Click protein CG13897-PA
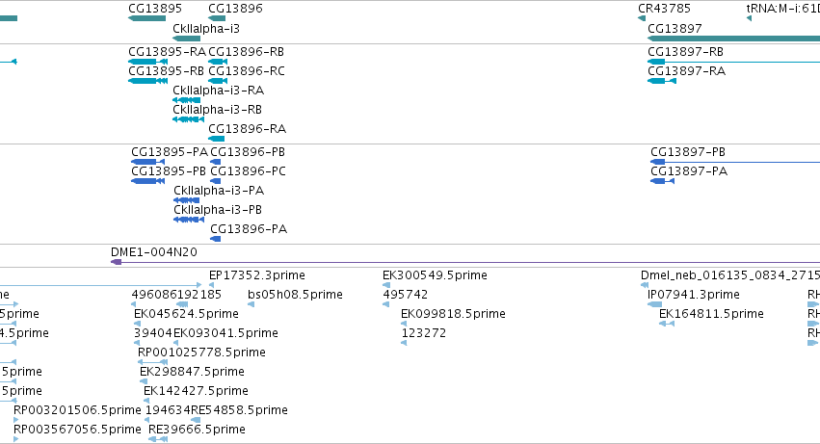This screenshot has height=444, width=820. [689, 171]
